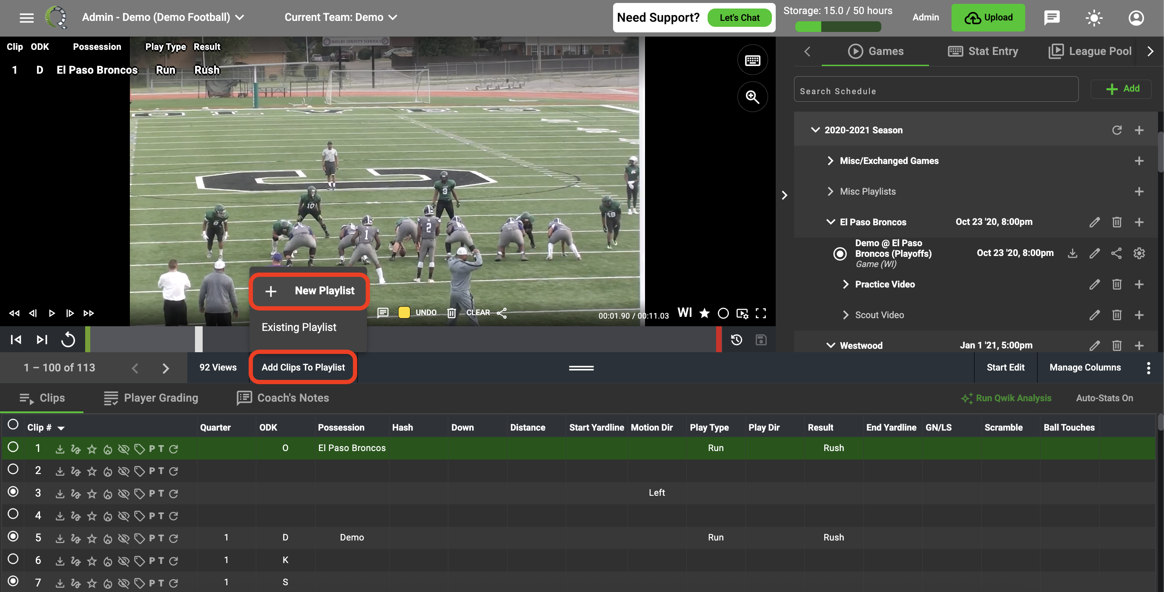Image resolution: width=1164 pixels, height=592 pixels.
Task: Switch to the Stat Entry tab
Action: [x=983, y=51]
